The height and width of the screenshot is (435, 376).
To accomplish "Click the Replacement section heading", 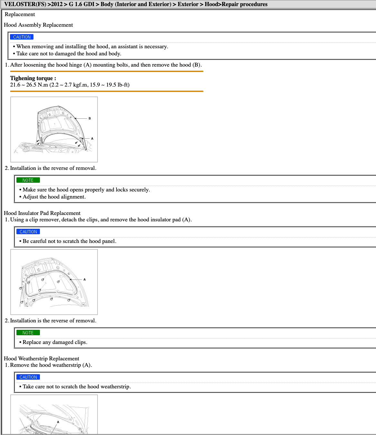I will click(20, 14).
